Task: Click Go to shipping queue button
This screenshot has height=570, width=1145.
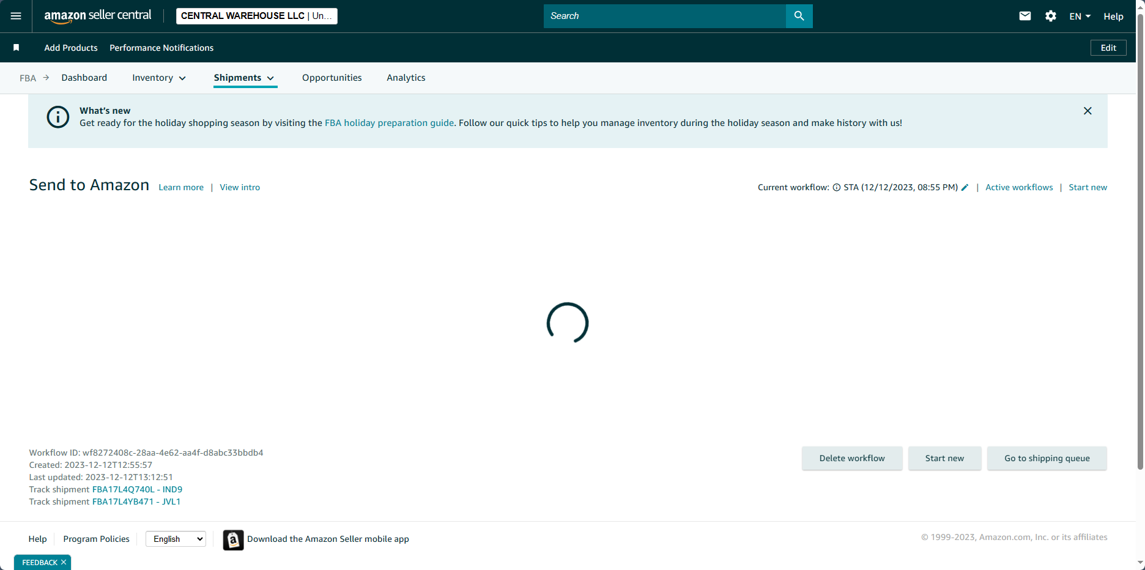Action: (1047, 458)
